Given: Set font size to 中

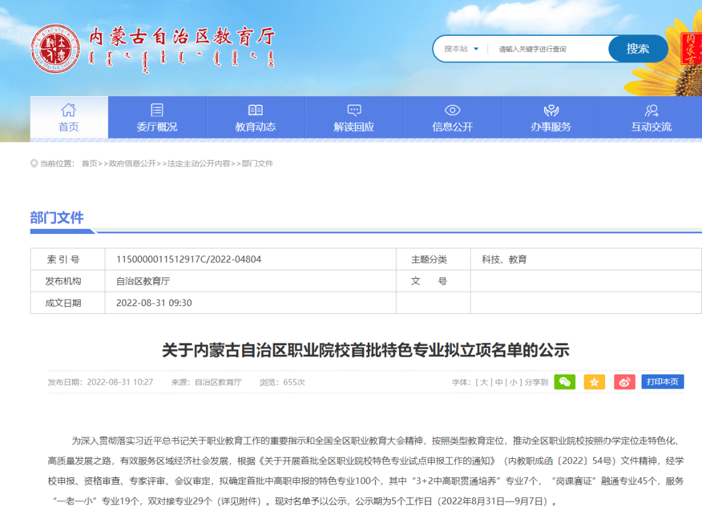Looking at the screenshot, I should [499, 382].
